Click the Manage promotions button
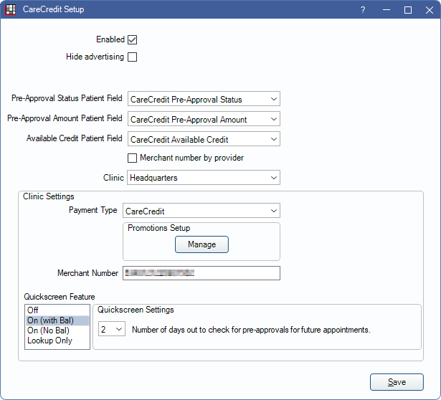This screenshot has height=400, width=441. pyautogui.click(x=201, y=244)
